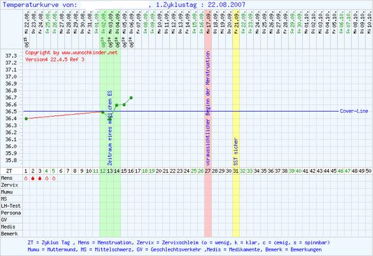Click the www.wunschkinder.net copyright text
The image size is (373, 256).
tap(68, 53)
